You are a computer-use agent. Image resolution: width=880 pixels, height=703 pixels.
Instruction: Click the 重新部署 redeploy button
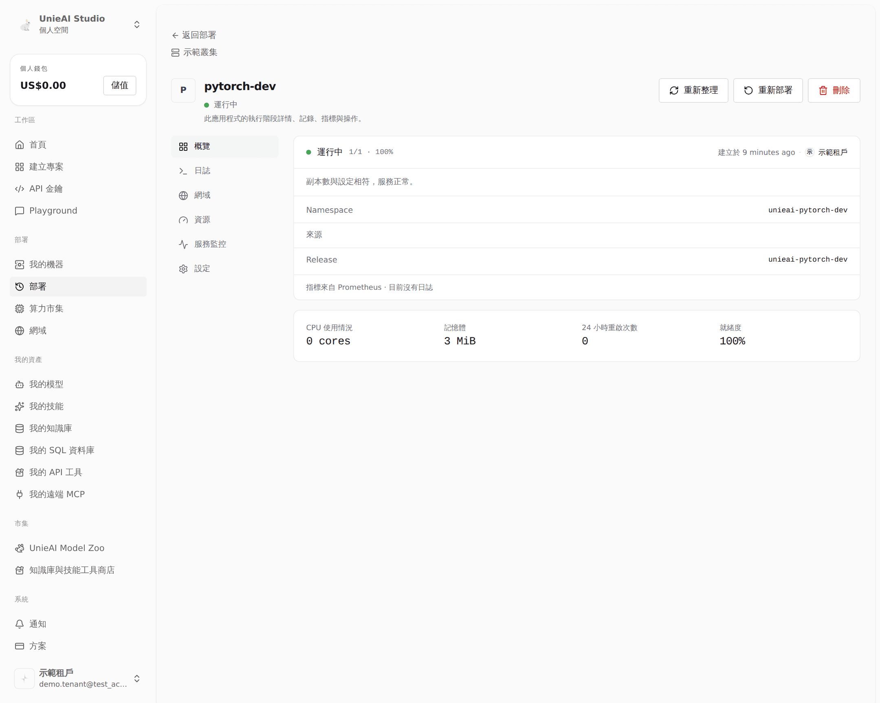pyautogui.click(x=768, y=90)
